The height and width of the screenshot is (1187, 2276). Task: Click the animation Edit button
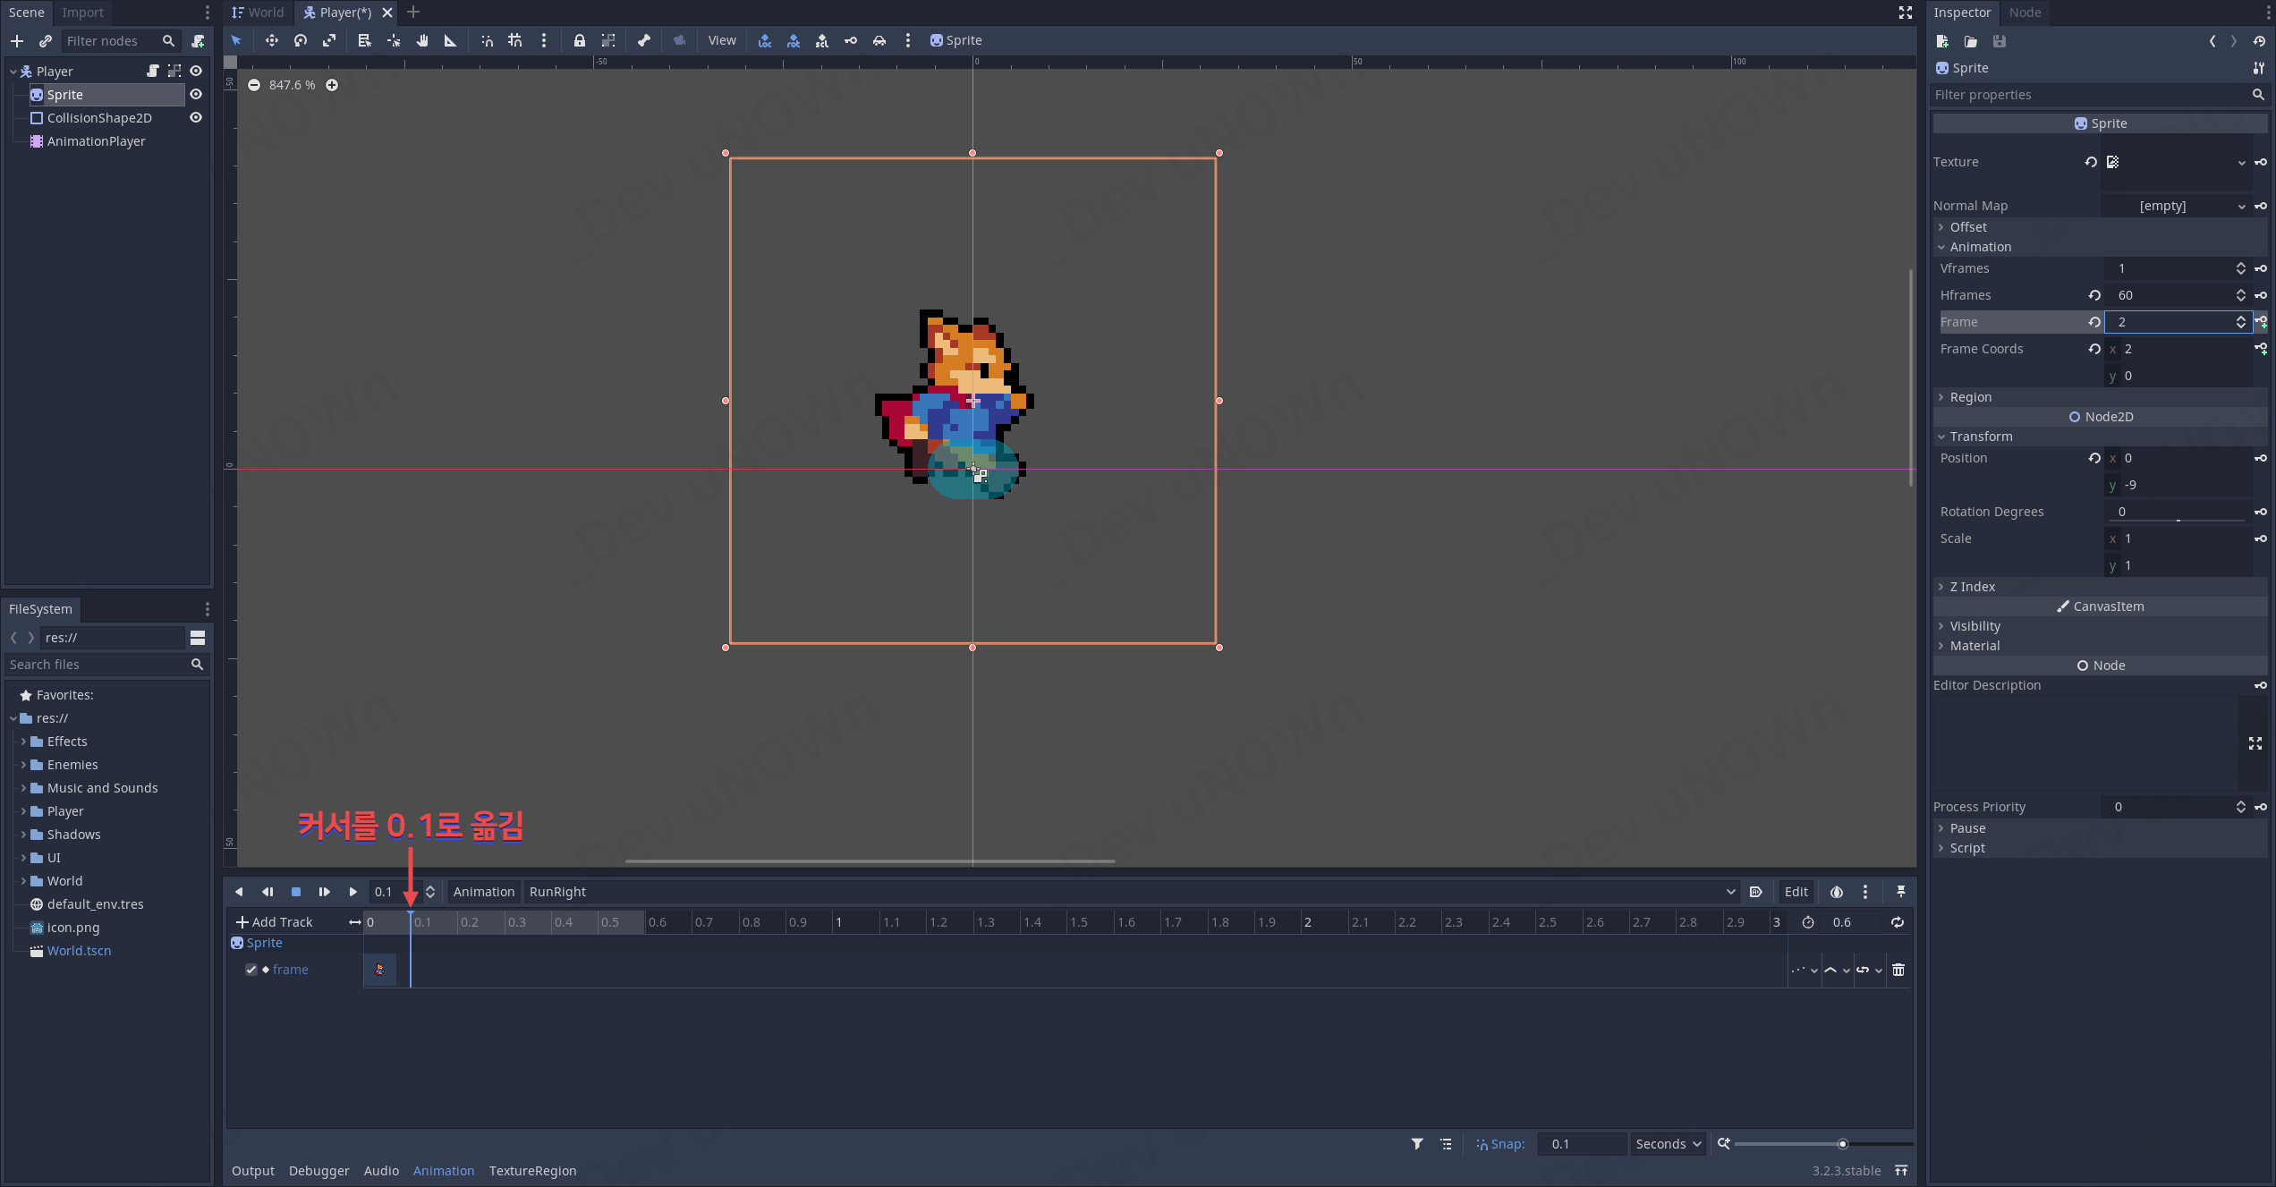click(x=1796, y=892)
